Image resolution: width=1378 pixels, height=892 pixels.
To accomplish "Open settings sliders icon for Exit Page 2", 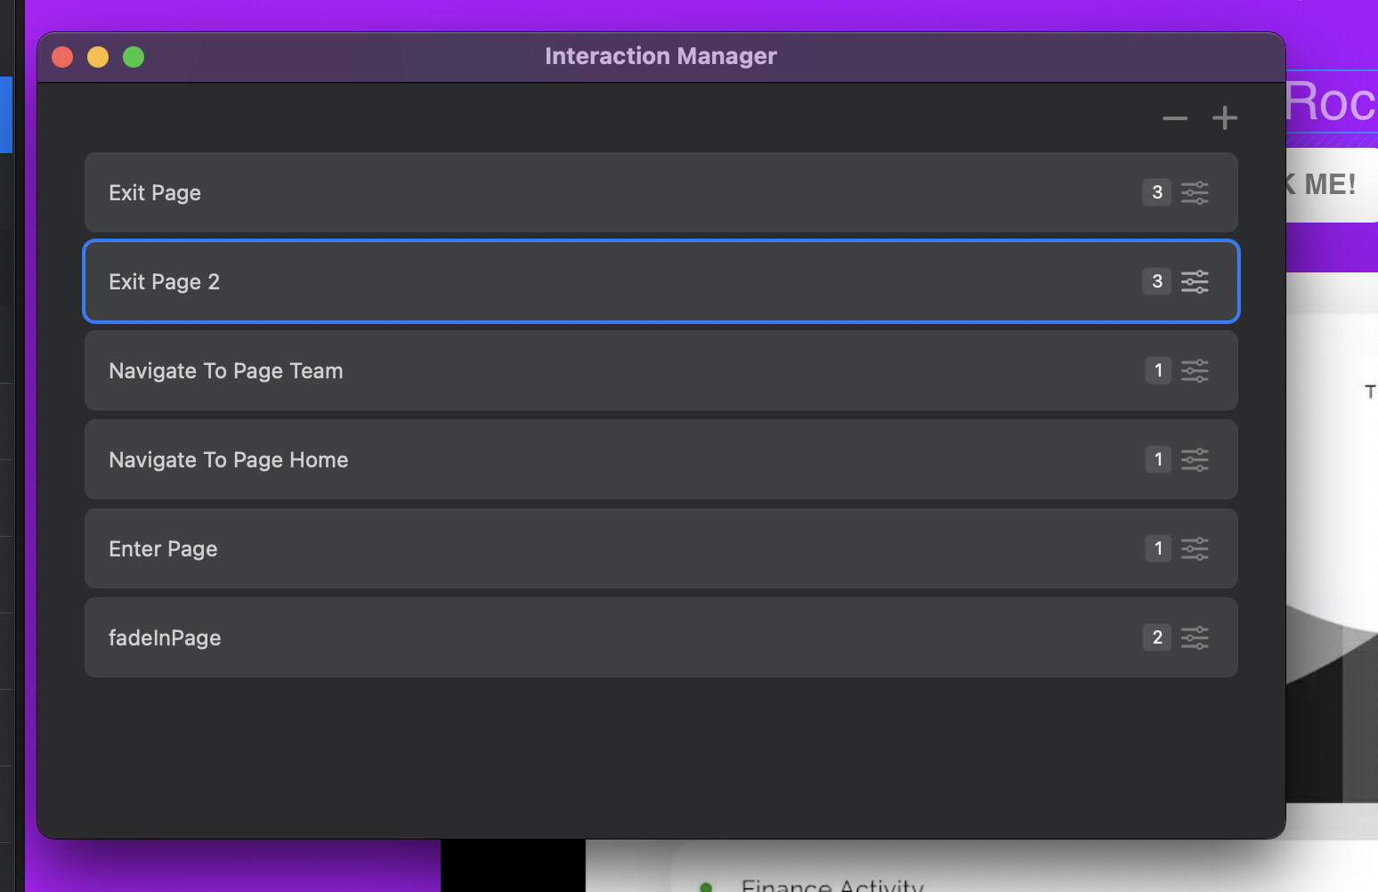I will click(x=1195, y=281).
